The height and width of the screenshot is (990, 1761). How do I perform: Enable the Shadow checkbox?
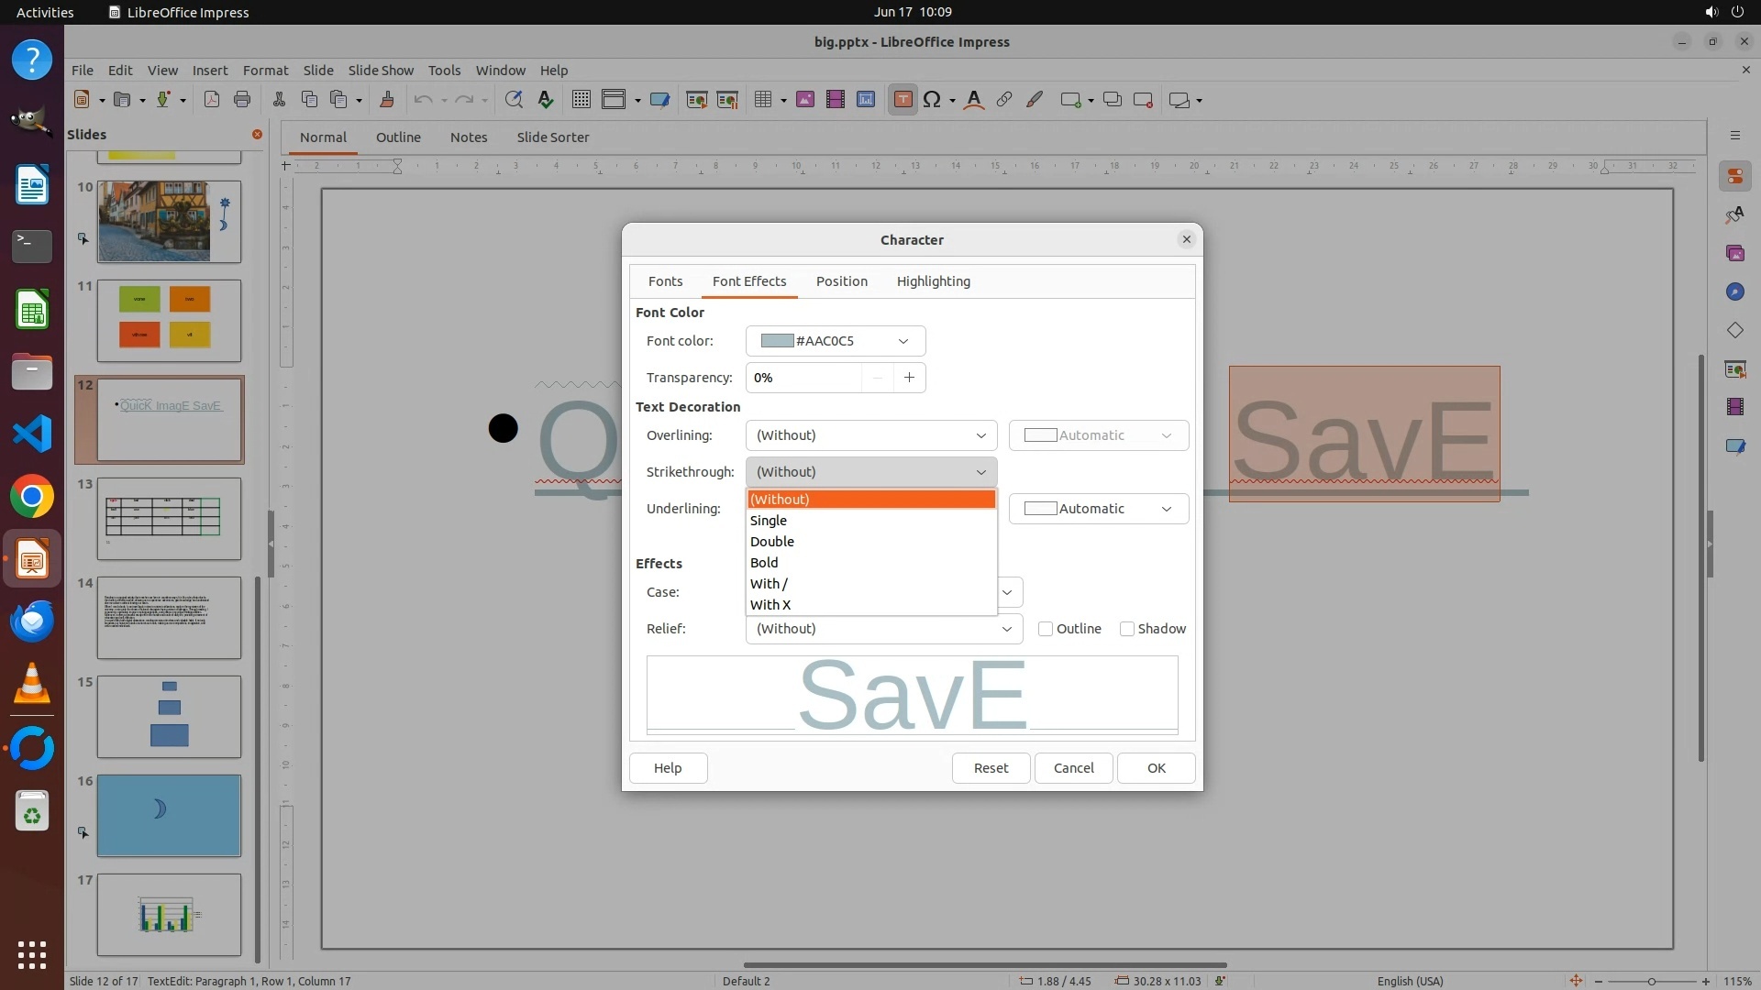pos(1127,629)
